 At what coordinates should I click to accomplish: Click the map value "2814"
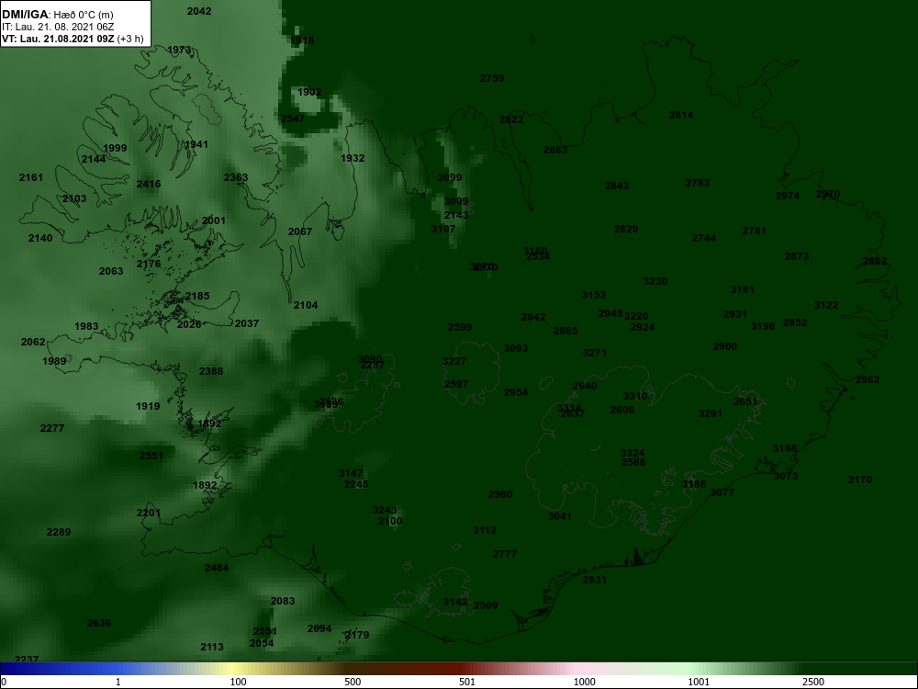tap(681, 116)
